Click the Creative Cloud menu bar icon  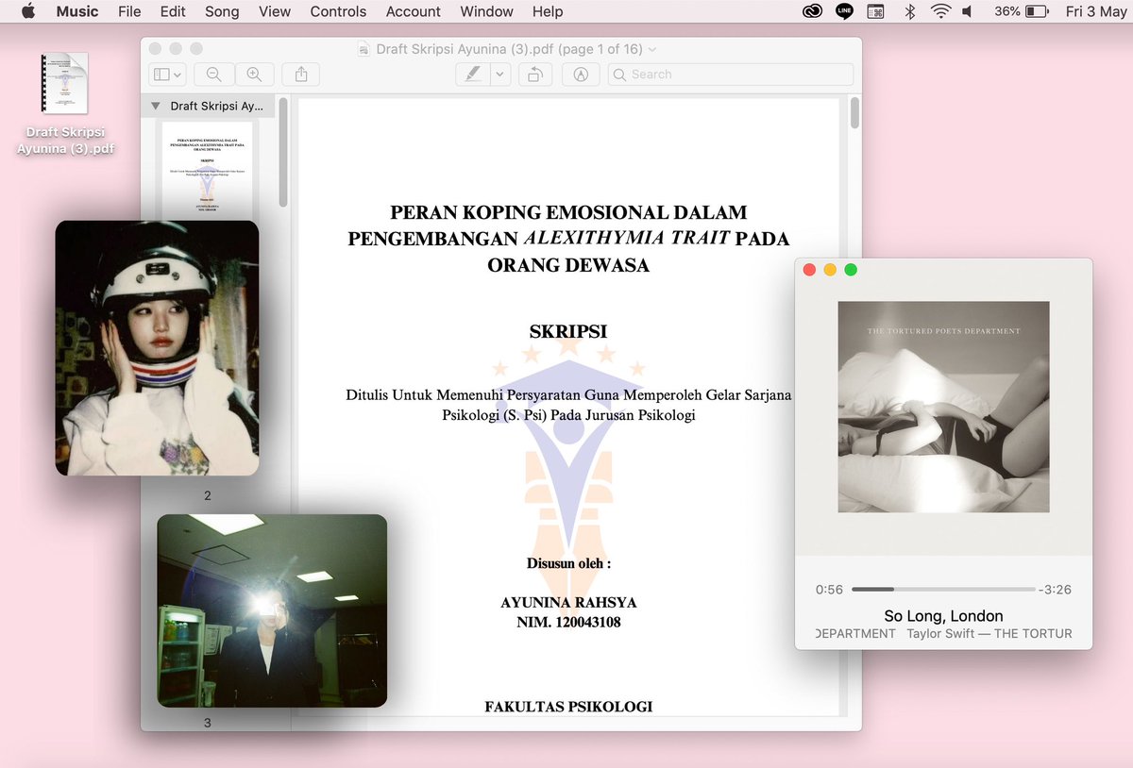pyautogui.click(x=812, y=11)
